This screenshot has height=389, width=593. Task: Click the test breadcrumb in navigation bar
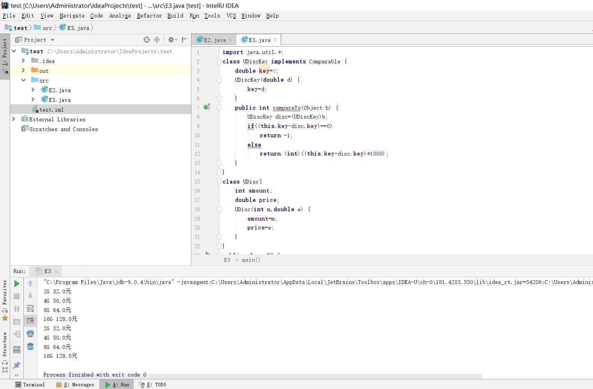coord(16,28)
